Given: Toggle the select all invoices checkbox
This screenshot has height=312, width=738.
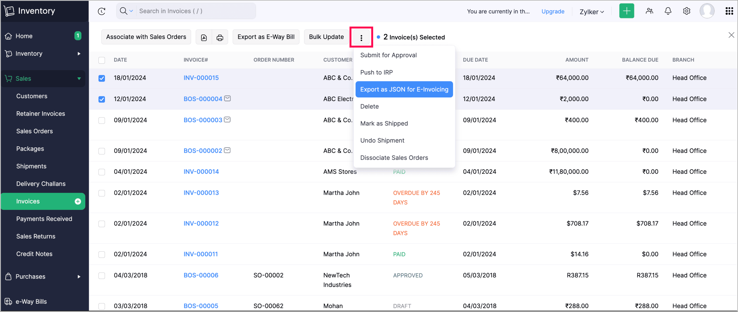Looking at the screenshot, I should point(102,60).
